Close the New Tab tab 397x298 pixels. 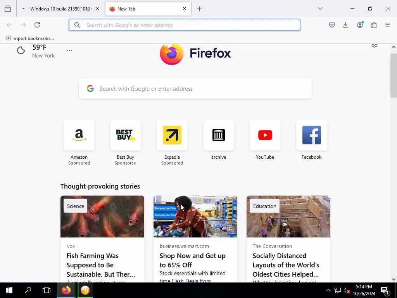(185, 9)
